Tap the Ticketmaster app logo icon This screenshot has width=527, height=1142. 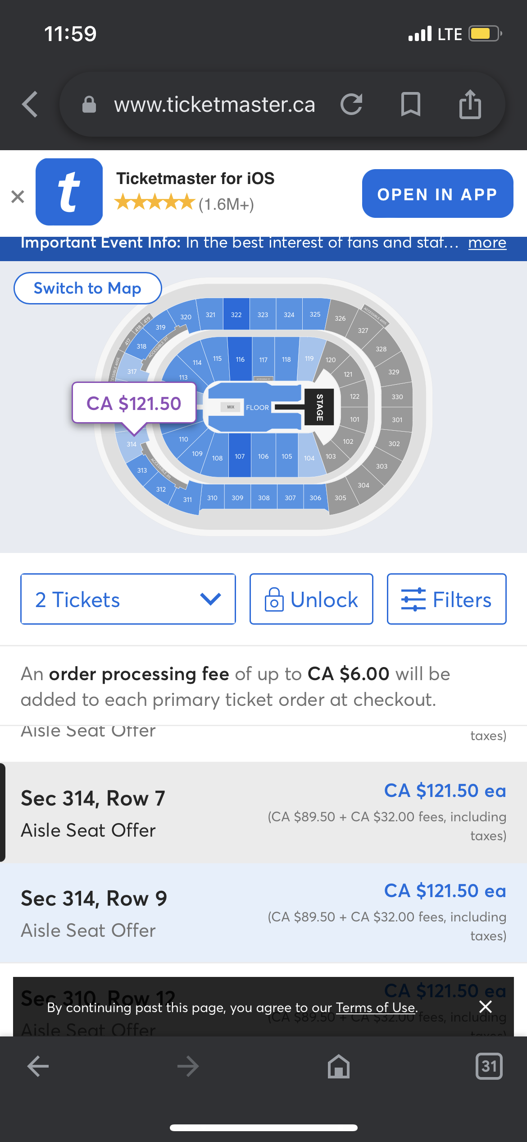coord(69,192)
